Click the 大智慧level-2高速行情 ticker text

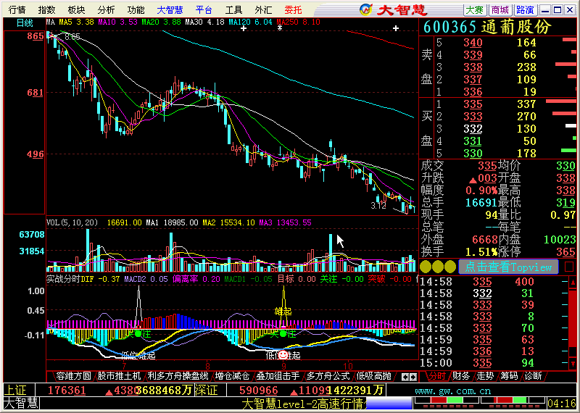tap(303, 404)
